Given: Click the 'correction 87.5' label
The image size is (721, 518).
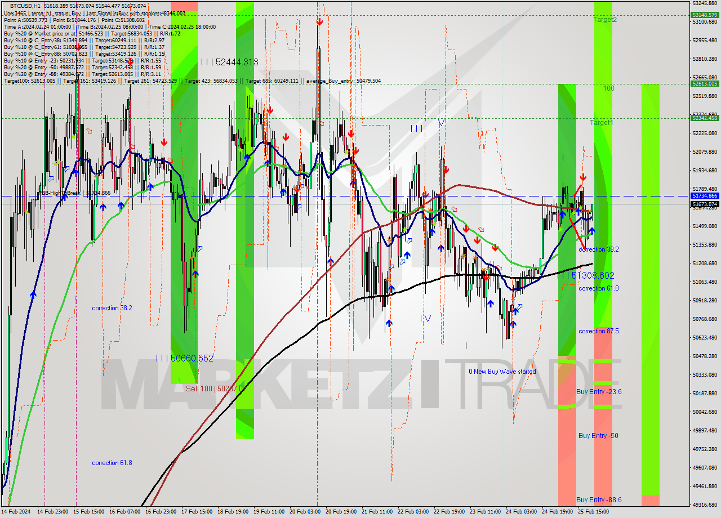Looking at the screenshot, I should tap(599, 331).
